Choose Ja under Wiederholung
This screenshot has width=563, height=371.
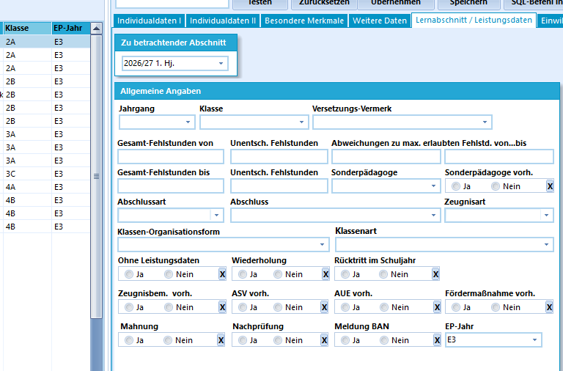tap(248, 274)
